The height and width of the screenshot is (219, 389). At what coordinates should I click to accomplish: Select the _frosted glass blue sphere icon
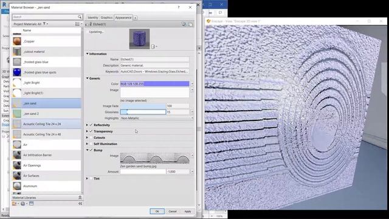17,62
